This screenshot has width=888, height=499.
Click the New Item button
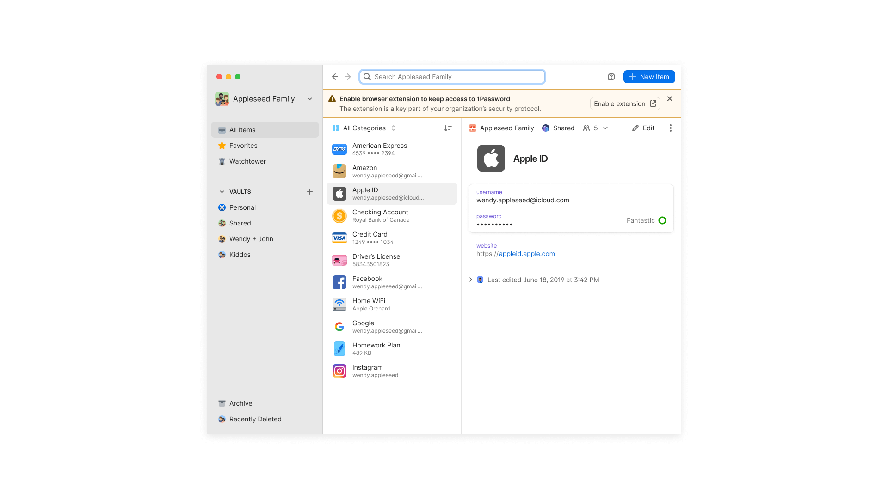pos(649,77)
